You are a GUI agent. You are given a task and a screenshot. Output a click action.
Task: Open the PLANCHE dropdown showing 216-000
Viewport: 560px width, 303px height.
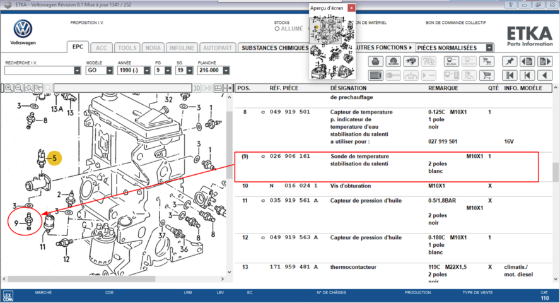click(x=226, y=71)
